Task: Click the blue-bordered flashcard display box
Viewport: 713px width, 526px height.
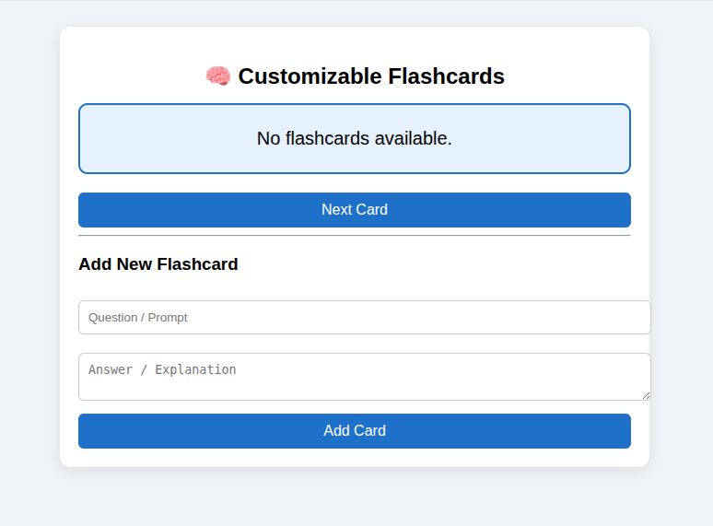Action: coord(355,138)
